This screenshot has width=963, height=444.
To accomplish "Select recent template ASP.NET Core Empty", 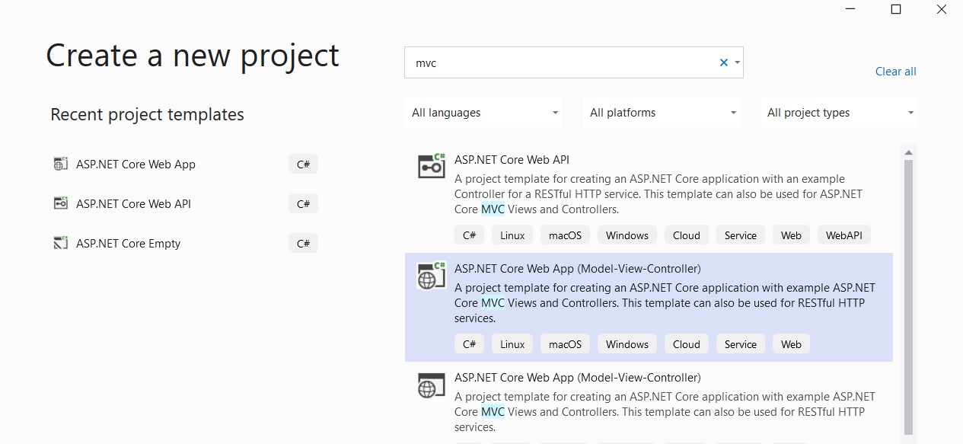I will (128, 243).
